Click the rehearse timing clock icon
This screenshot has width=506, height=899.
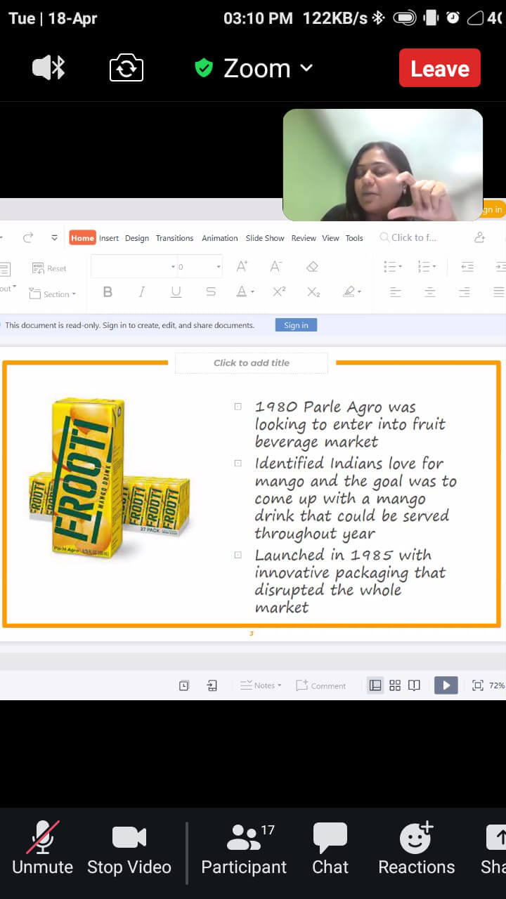tap(184, 685)
